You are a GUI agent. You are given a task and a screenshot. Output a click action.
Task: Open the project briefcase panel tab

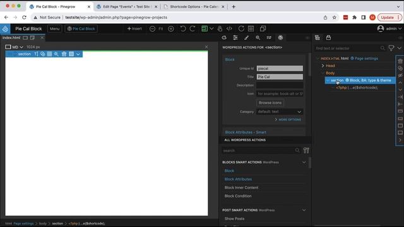click(x=328, y=38)
